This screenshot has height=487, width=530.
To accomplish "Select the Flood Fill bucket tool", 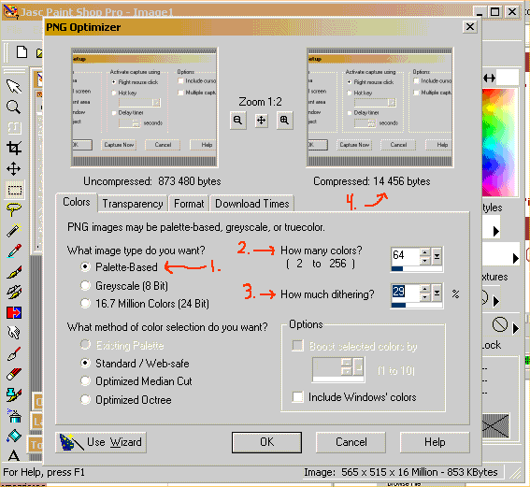I will click(14, 436).
